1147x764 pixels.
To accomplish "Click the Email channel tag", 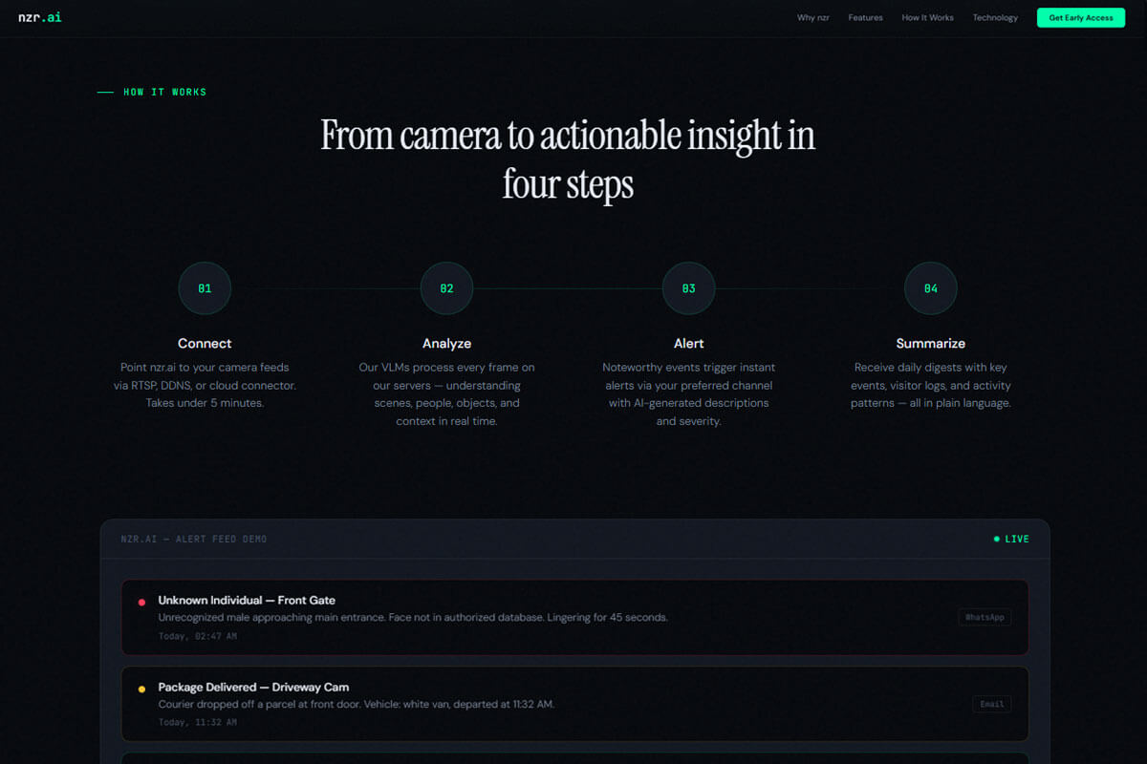I will pyautogui.click(x=992, y=704).
